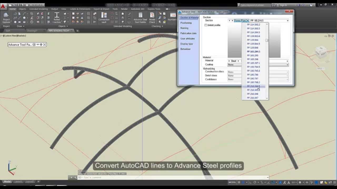Open the Confidence dropdown
The width and height of the screenshot is (337, 189).
[258, 79]
